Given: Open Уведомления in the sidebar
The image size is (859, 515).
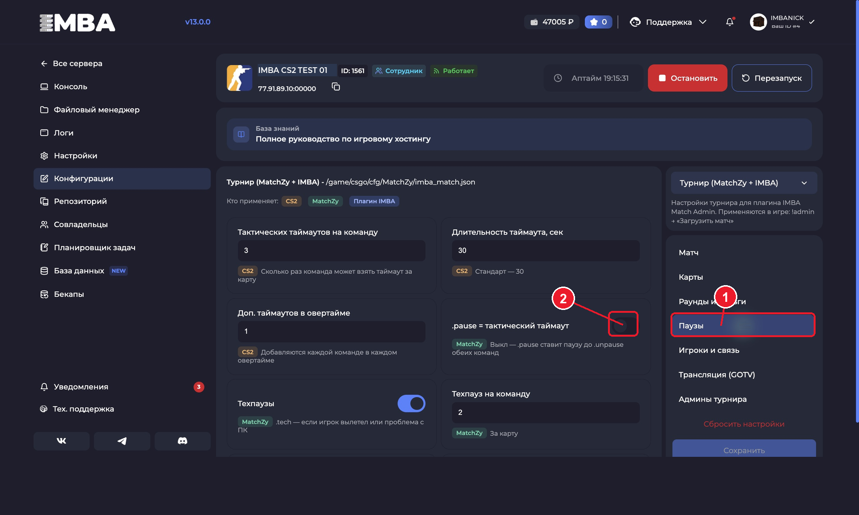Looking at the screenshot, I should point(122,387).
